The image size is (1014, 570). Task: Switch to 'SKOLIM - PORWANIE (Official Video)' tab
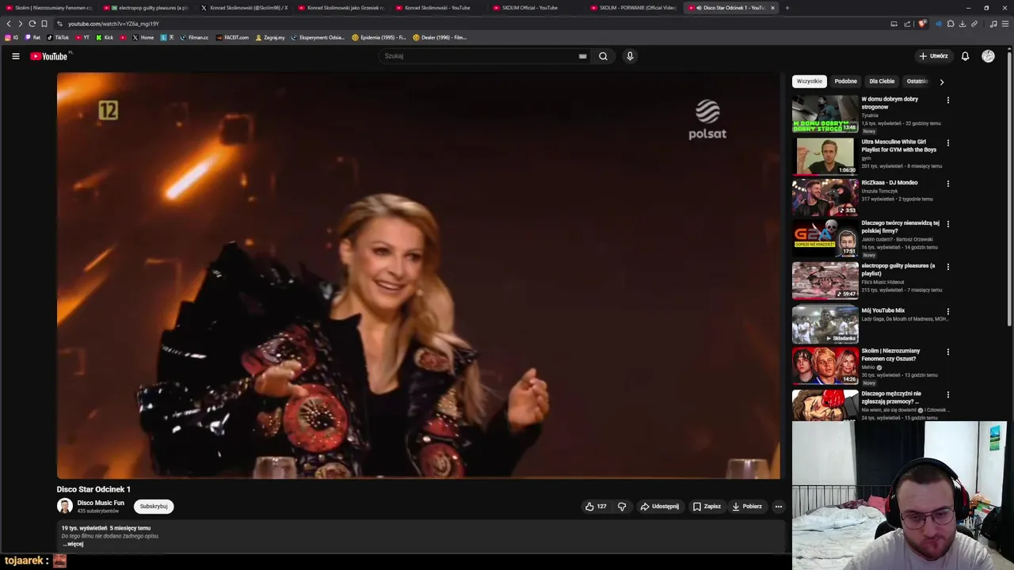click(x=634, y=8)
